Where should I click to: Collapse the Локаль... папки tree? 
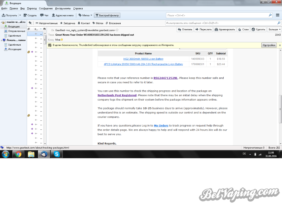tap(2, 40)
